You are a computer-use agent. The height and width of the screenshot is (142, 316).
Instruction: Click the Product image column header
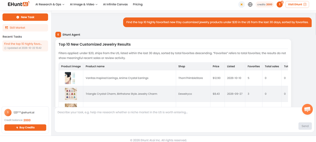point(71,66)
